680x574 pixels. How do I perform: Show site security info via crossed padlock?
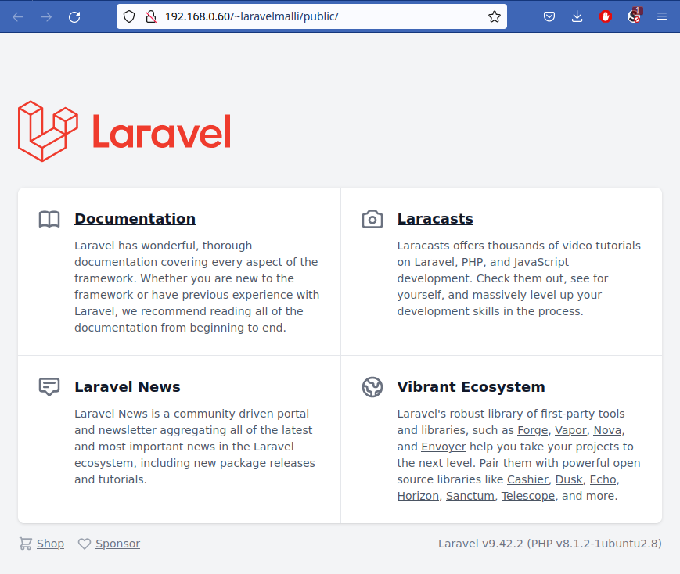pyautogui.click(x=151, y=16)
